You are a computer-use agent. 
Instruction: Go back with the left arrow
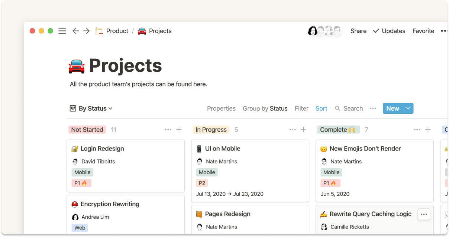[x=75, y=31]
